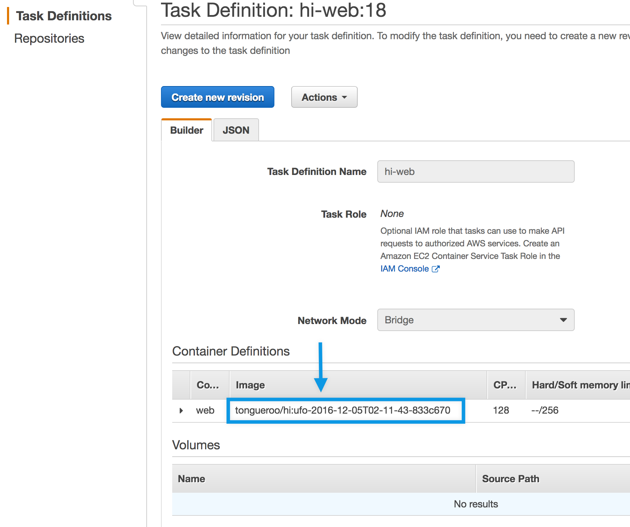Click the Source Path column header

[x=553, y=479]
